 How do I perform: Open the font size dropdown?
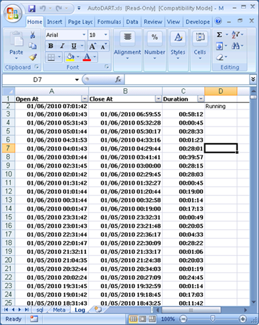click(106, 35)
